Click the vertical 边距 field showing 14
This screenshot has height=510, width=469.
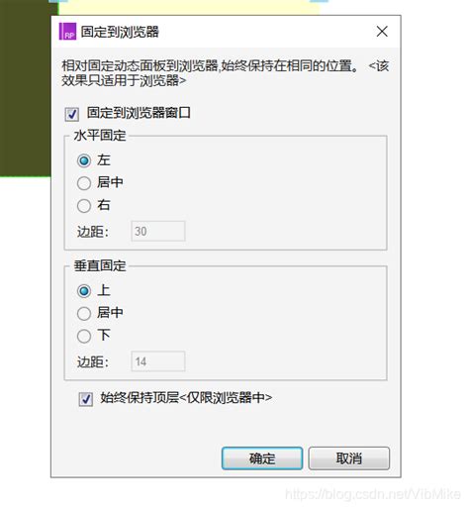coord(158,361)
